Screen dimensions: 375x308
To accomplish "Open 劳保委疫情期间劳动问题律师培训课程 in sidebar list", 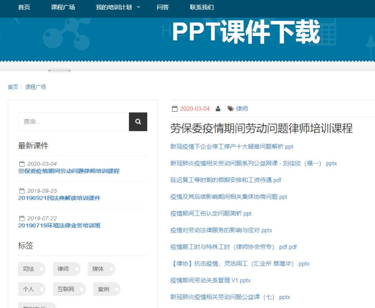I will coord(69,171).
